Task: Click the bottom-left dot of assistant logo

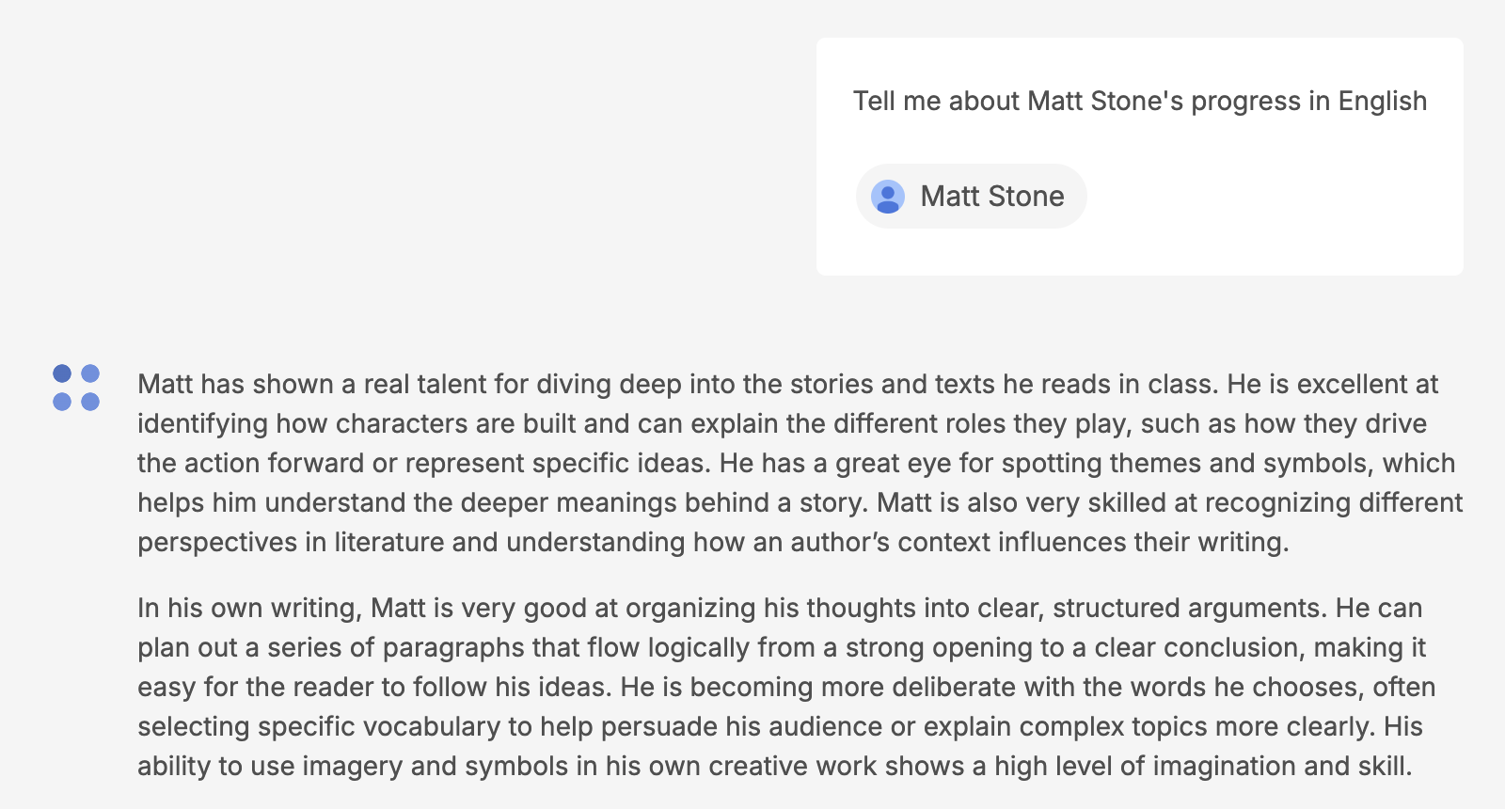Action: pos(62,402)
